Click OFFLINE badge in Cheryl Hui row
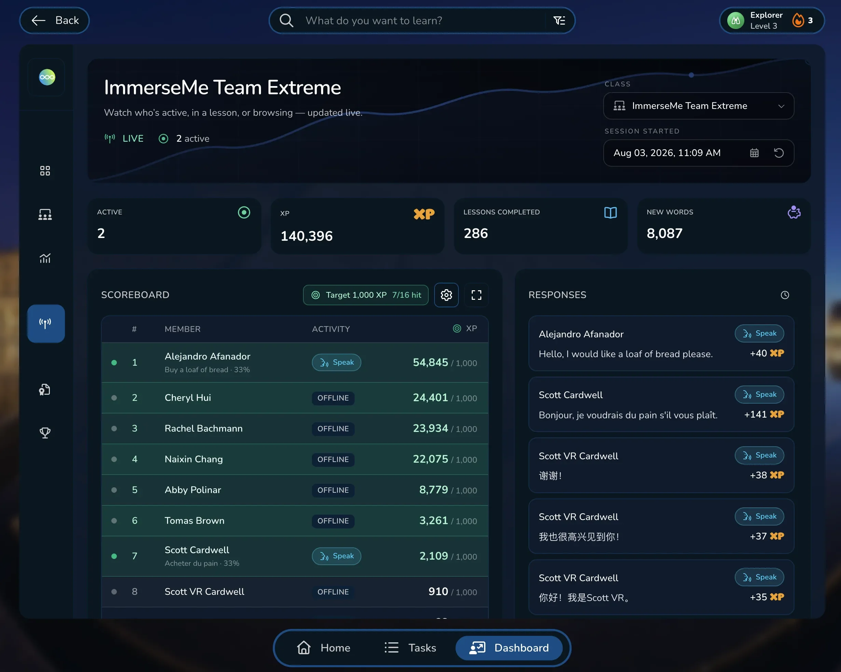This screenshot has height=672, width=841. pos(333,398)
